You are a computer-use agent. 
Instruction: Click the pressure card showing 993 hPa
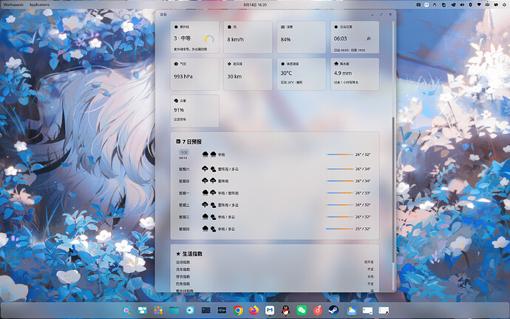pos(194,74)
